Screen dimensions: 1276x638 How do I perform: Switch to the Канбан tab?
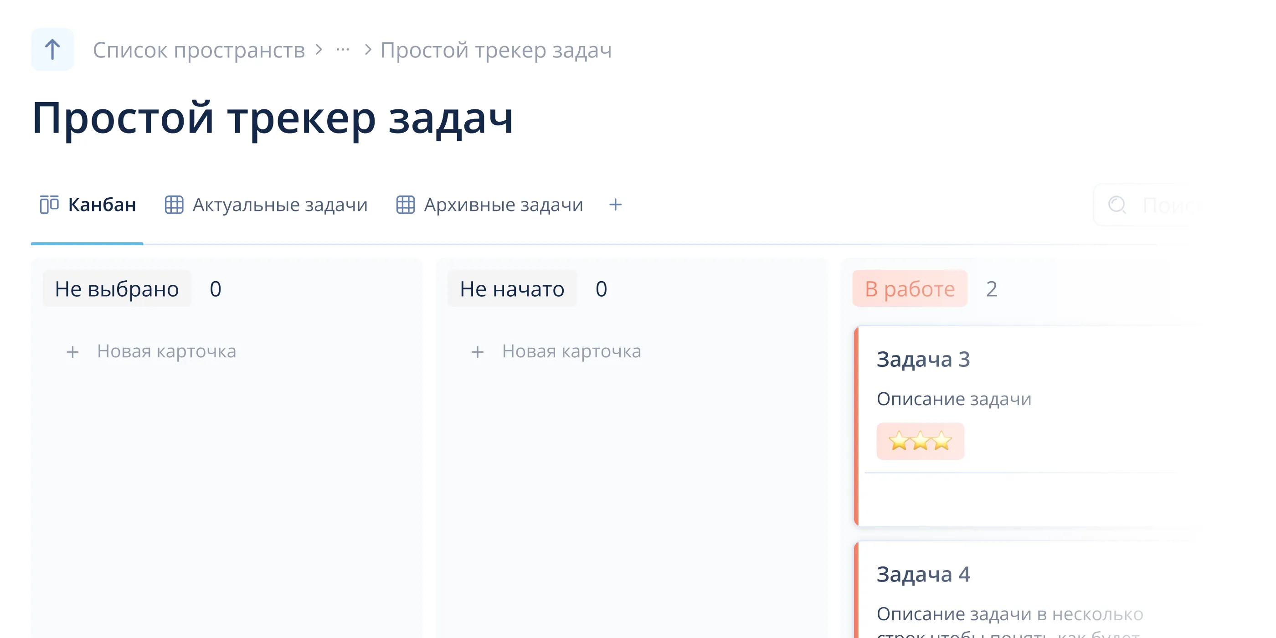tap(87, 205)
